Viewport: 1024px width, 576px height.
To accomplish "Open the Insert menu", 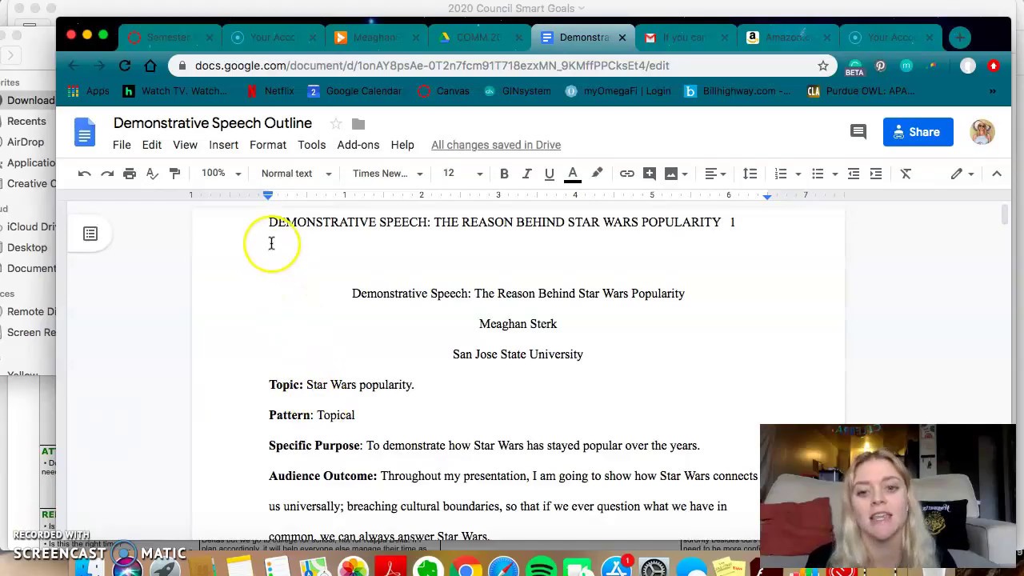I will pos(223,145).
